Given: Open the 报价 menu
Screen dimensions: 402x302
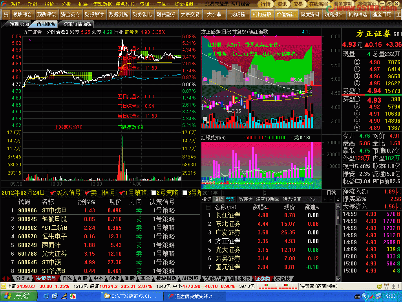Looking at the screenshot, I should [49, 4].
